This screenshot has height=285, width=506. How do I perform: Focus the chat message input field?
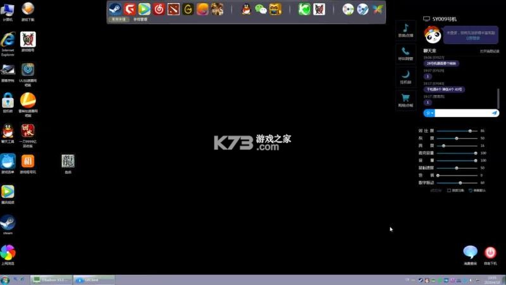pos(463,113)
